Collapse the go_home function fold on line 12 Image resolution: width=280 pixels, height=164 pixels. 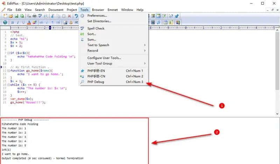pos(8,71)
